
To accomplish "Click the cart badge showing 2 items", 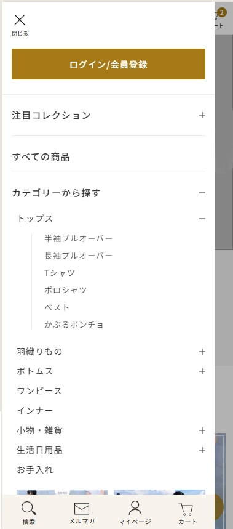I will 221,13.
